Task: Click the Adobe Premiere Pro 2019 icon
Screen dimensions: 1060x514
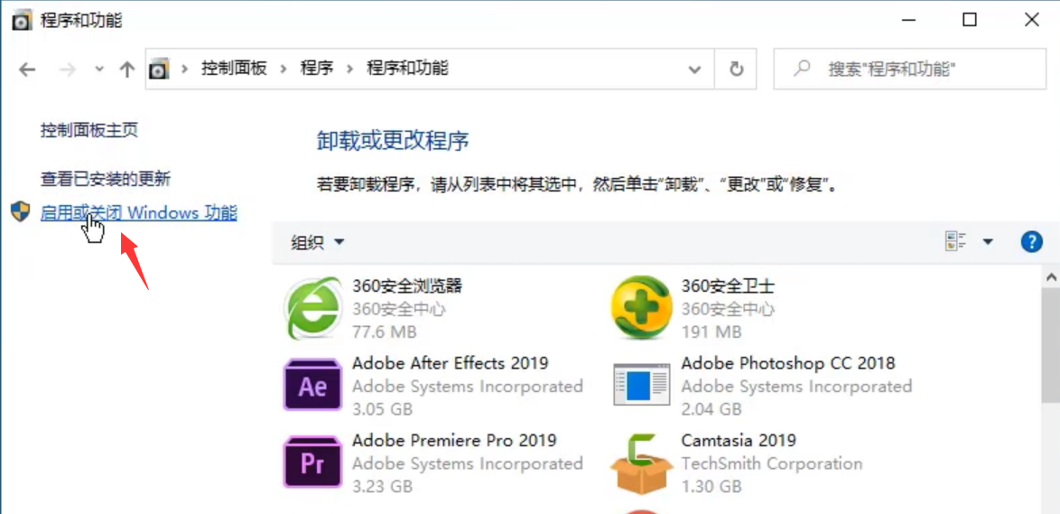Action: 312,463
